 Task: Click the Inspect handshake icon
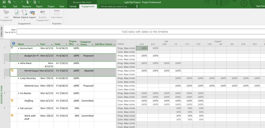(x=32, y=13)
